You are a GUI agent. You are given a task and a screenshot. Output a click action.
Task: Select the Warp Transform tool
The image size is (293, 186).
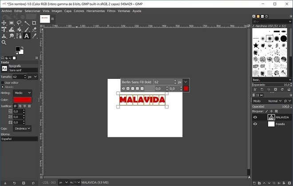(12, 29)
